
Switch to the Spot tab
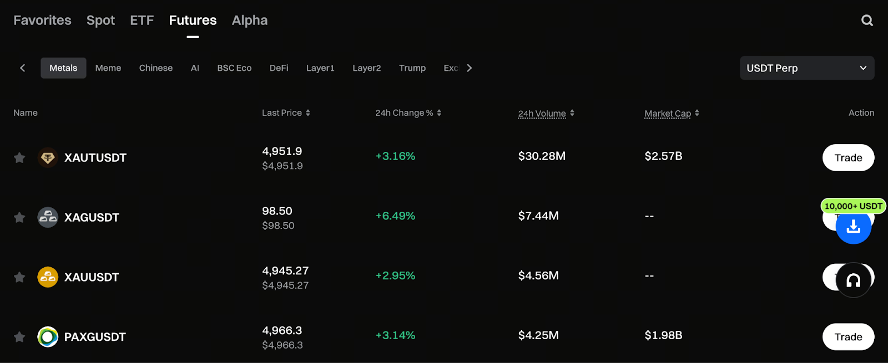pos(100,21)
